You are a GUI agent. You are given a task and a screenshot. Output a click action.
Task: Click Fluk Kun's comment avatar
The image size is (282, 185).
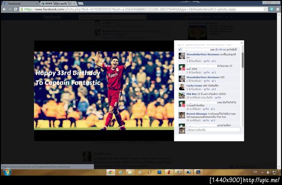tap(182, 96)
